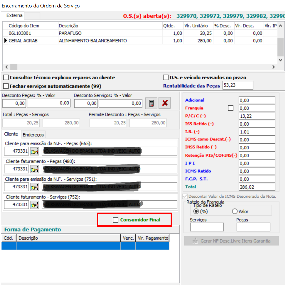Click the Desconto Peças value field
This screenshot has width=285, height=285.
tap(49, 103)
